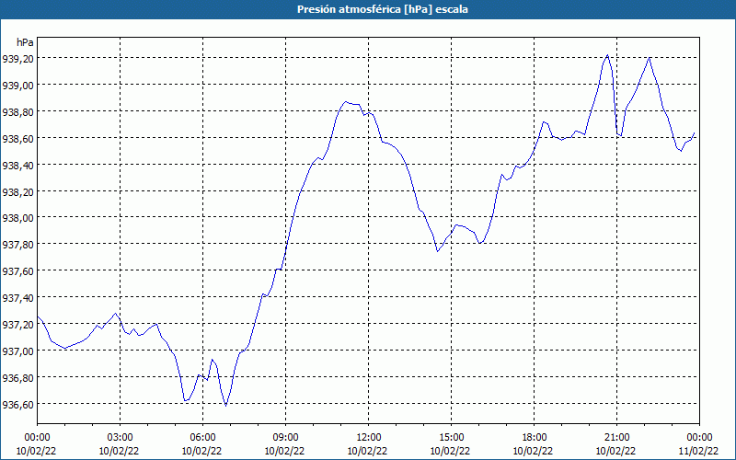Select the 938,00 y-axis value

(x=17, y=218)
